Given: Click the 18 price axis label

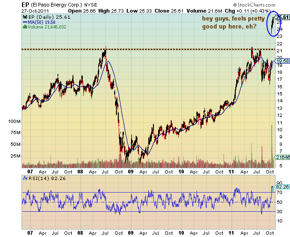Looking at the screenshot, I should [x=280, y=72].
